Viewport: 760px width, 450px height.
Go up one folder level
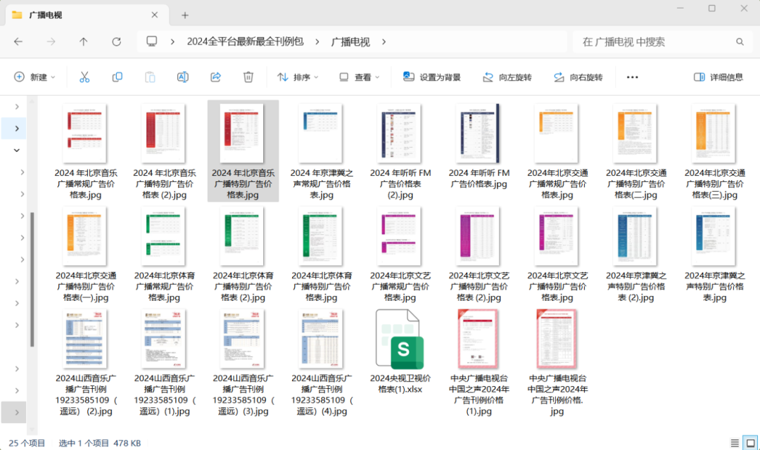83,41
